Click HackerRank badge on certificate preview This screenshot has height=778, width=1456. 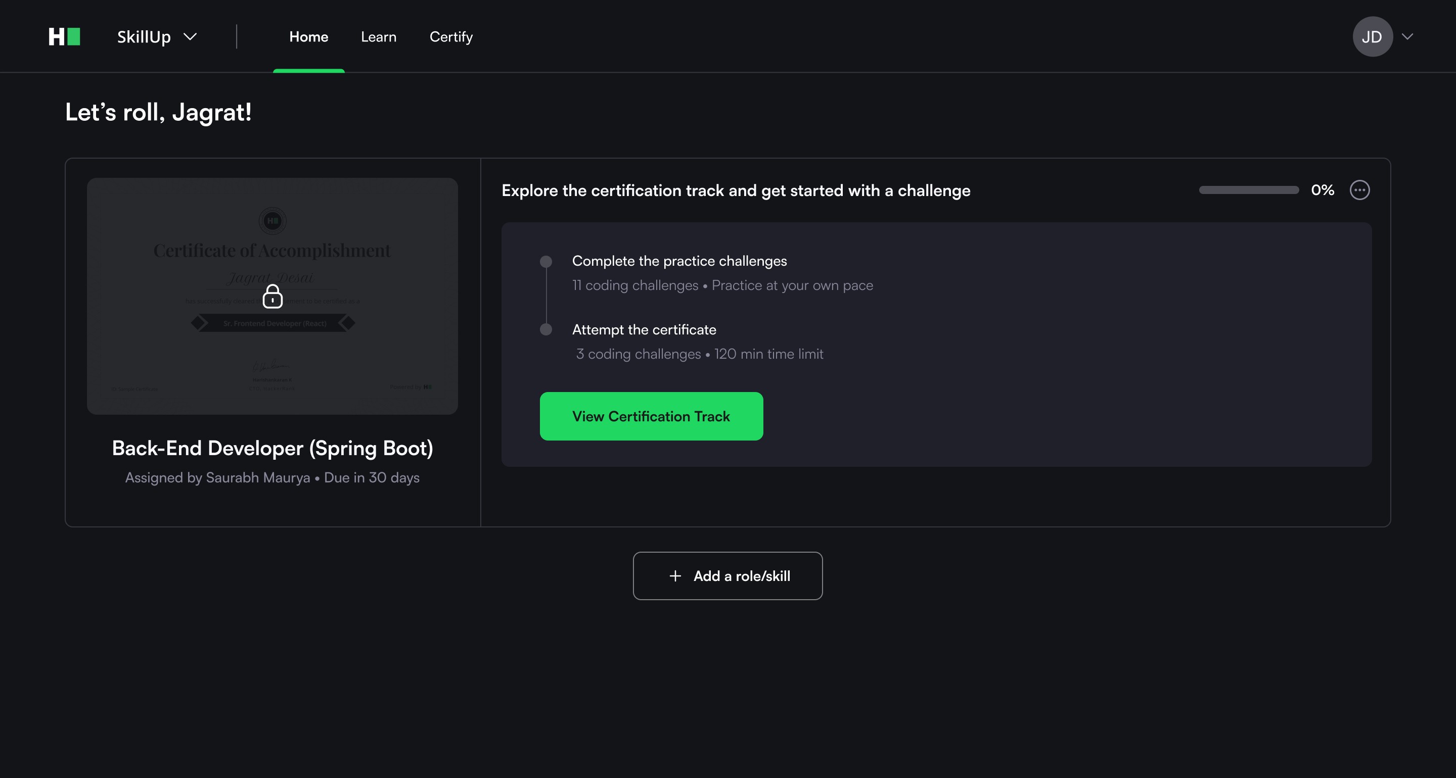click(272, 221)
